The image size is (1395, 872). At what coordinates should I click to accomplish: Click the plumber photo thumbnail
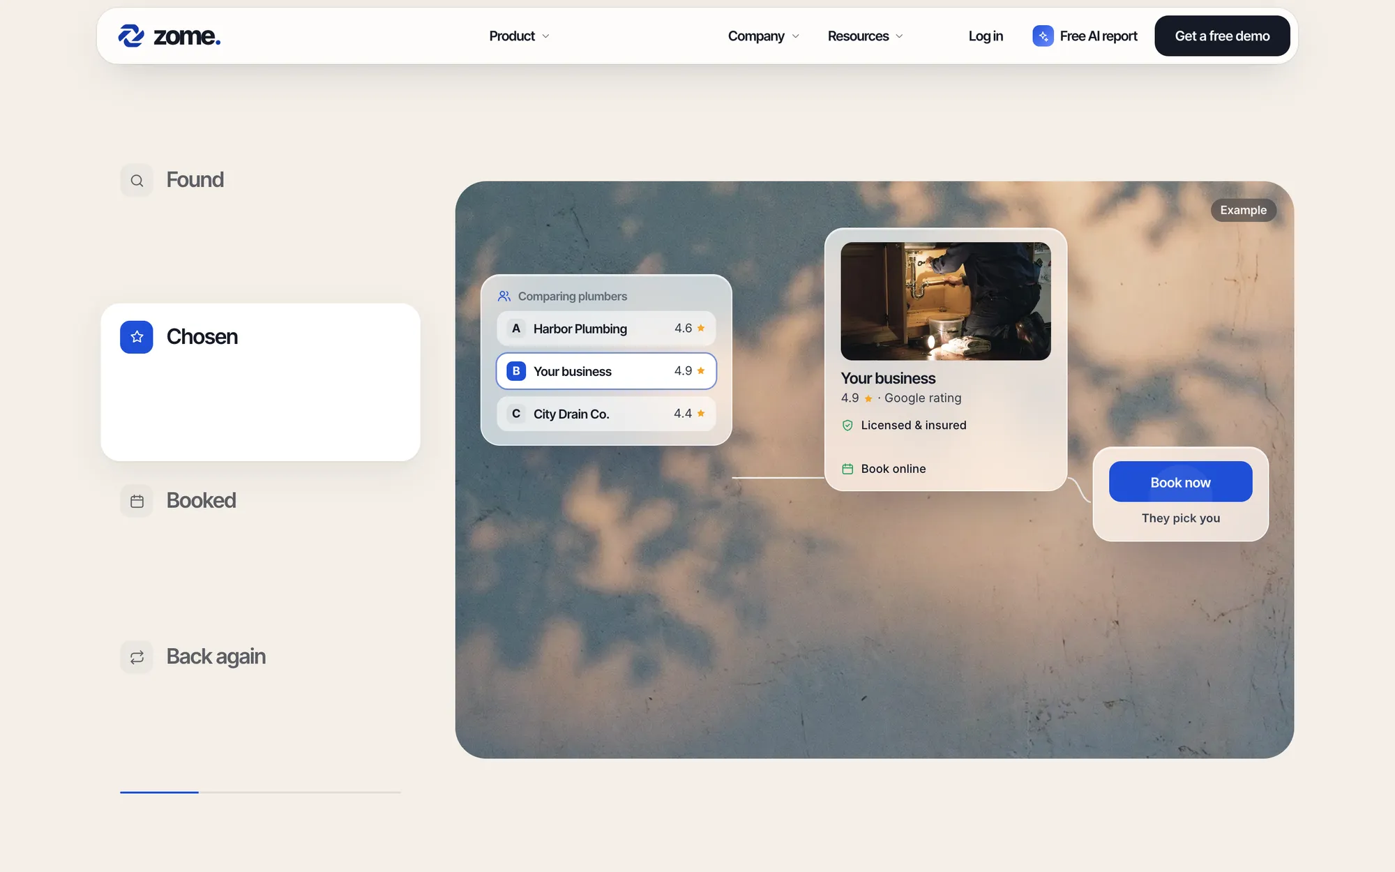[x=945, y=301]
